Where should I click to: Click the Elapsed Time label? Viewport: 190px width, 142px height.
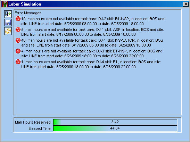[40, 128]
